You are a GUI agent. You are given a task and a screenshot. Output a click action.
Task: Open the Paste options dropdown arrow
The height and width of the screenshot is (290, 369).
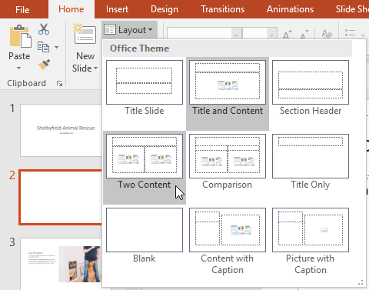point(18,68)
